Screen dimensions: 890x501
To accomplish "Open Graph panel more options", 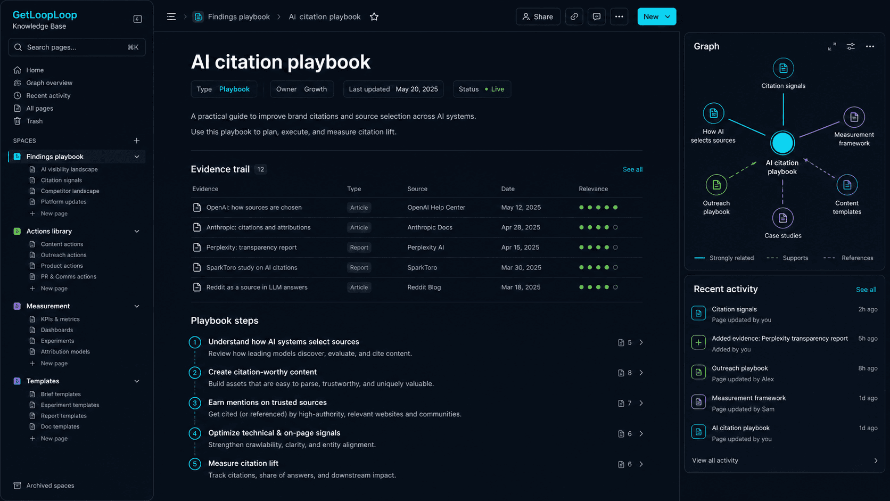I will pyautogui.click(x=870, y=46).
